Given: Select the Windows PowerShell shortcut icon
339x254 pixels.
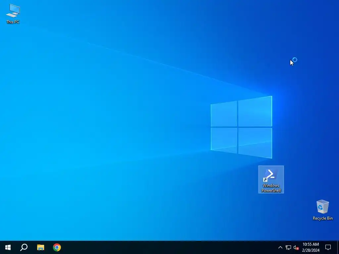Looking at the screenshot, I should (x=271, y=179).
